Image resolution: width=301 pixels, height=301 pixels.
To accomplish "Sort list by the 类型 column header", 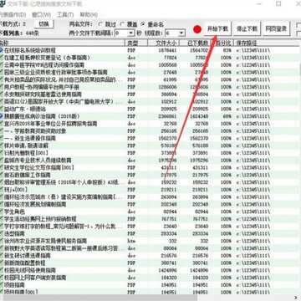I will [136, 43].
